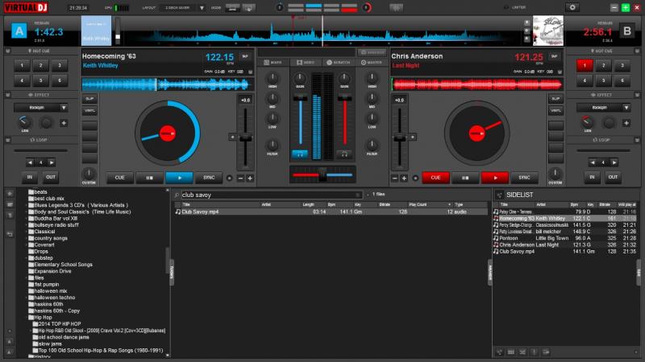Image resolution: width=645 pixels, height=362 pixels.
Task: Enable SLIP mode on left deck
Action: pos(89,98)
